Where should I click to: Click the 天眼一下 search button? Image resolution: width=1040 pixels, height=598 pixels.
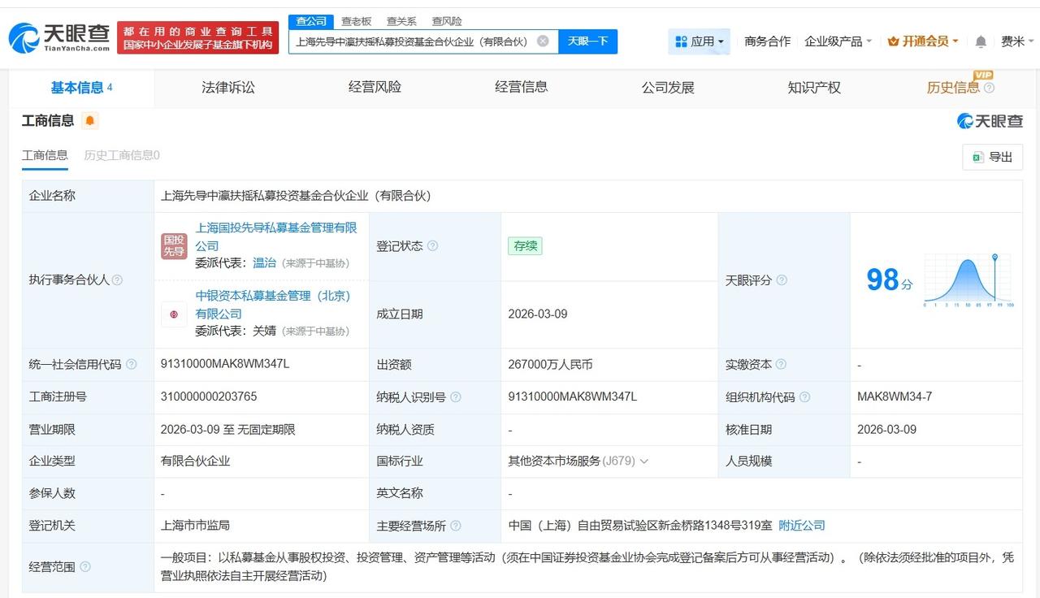pyautogui.click(x=587, y=41)
